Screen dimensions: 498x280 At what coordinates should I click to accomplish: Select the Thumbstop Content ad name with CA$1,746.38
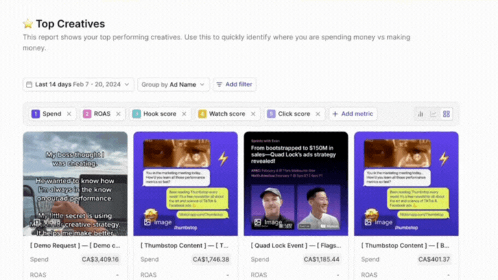tap(185, 246)
